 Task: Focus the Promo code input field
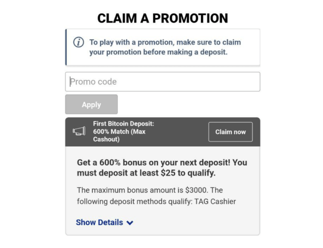(162, 82)
